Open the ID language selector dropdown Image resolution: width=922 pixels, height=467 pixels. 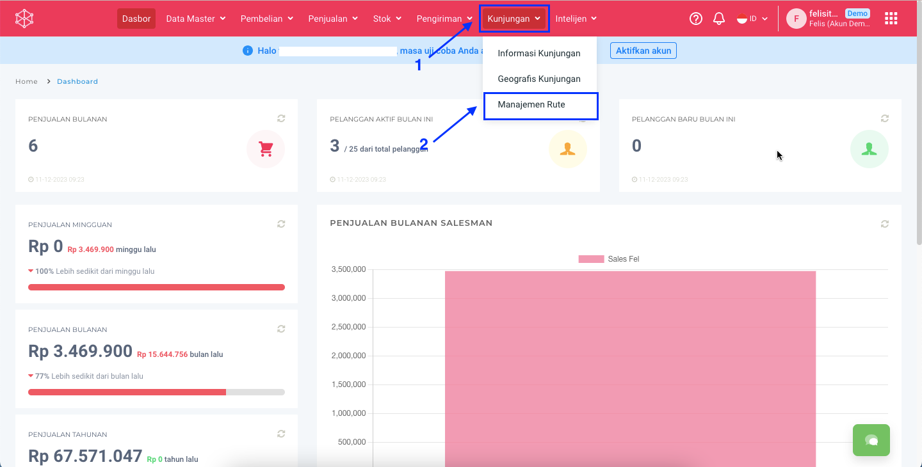(x=752, y=19)
